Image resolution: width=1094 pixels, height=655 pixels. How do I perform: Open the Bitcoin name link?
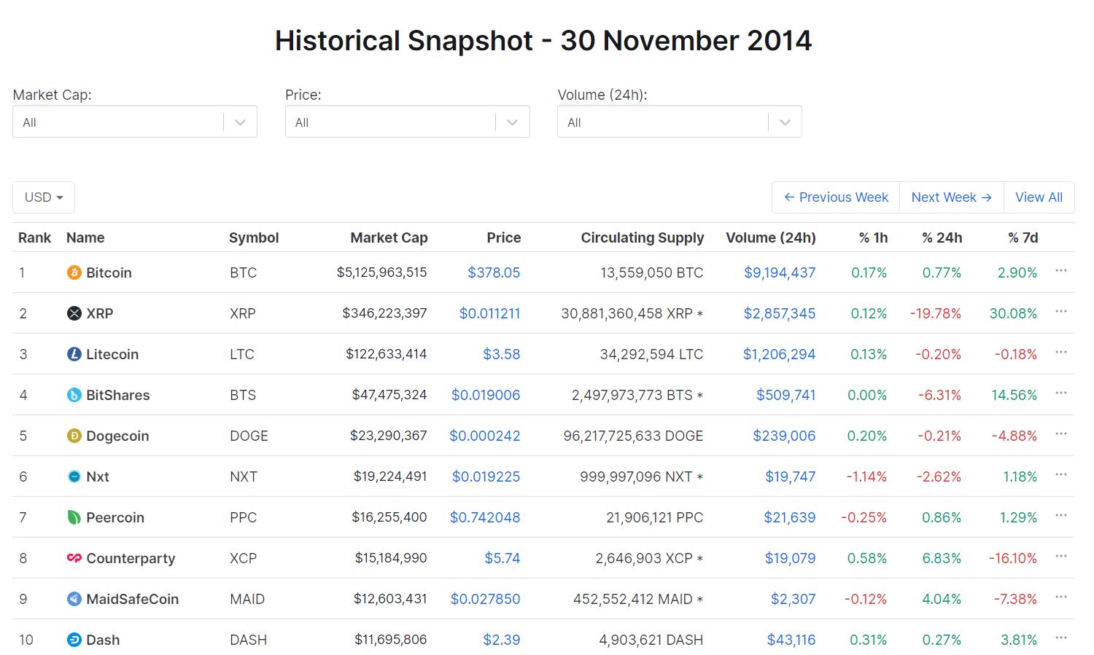[x=109, y=272]
